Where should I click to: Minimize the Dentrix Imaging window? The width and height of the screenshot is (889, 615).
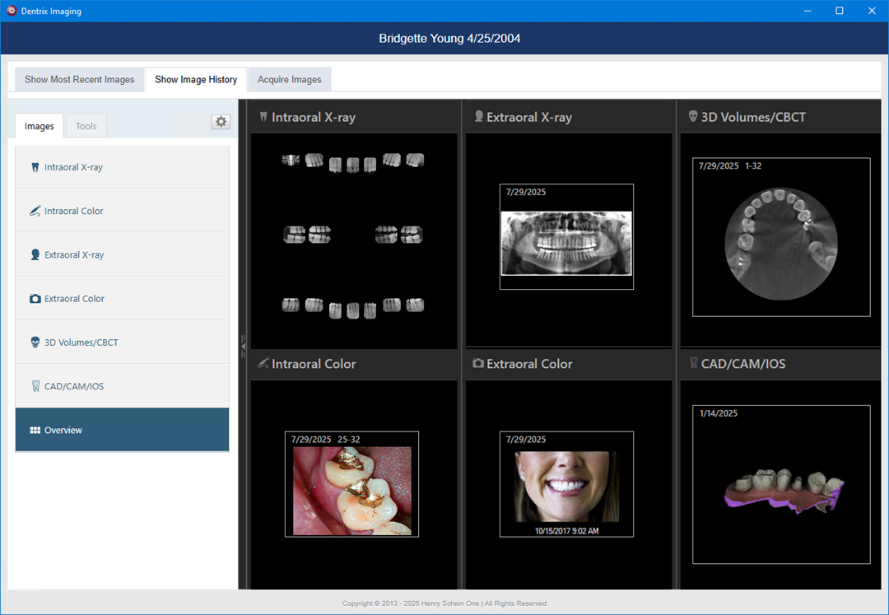pos(808,11)
